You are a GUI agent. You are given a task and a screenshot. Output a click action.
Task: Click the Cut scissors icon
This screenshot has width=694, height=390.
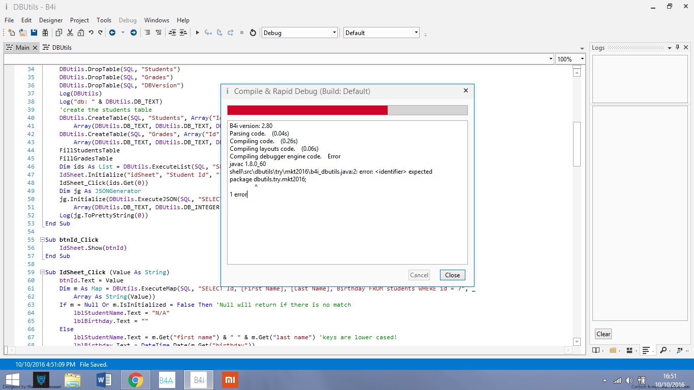pyautogui.click(x=70, y=32)
